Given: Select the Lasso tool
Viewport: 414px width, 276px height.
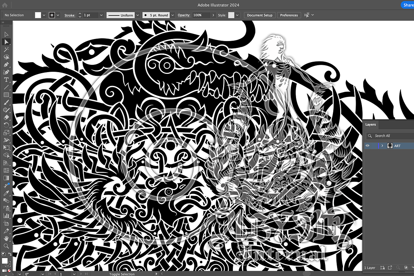Looking at the screenshot, I should pyautogui.click(x=6, y=57).
